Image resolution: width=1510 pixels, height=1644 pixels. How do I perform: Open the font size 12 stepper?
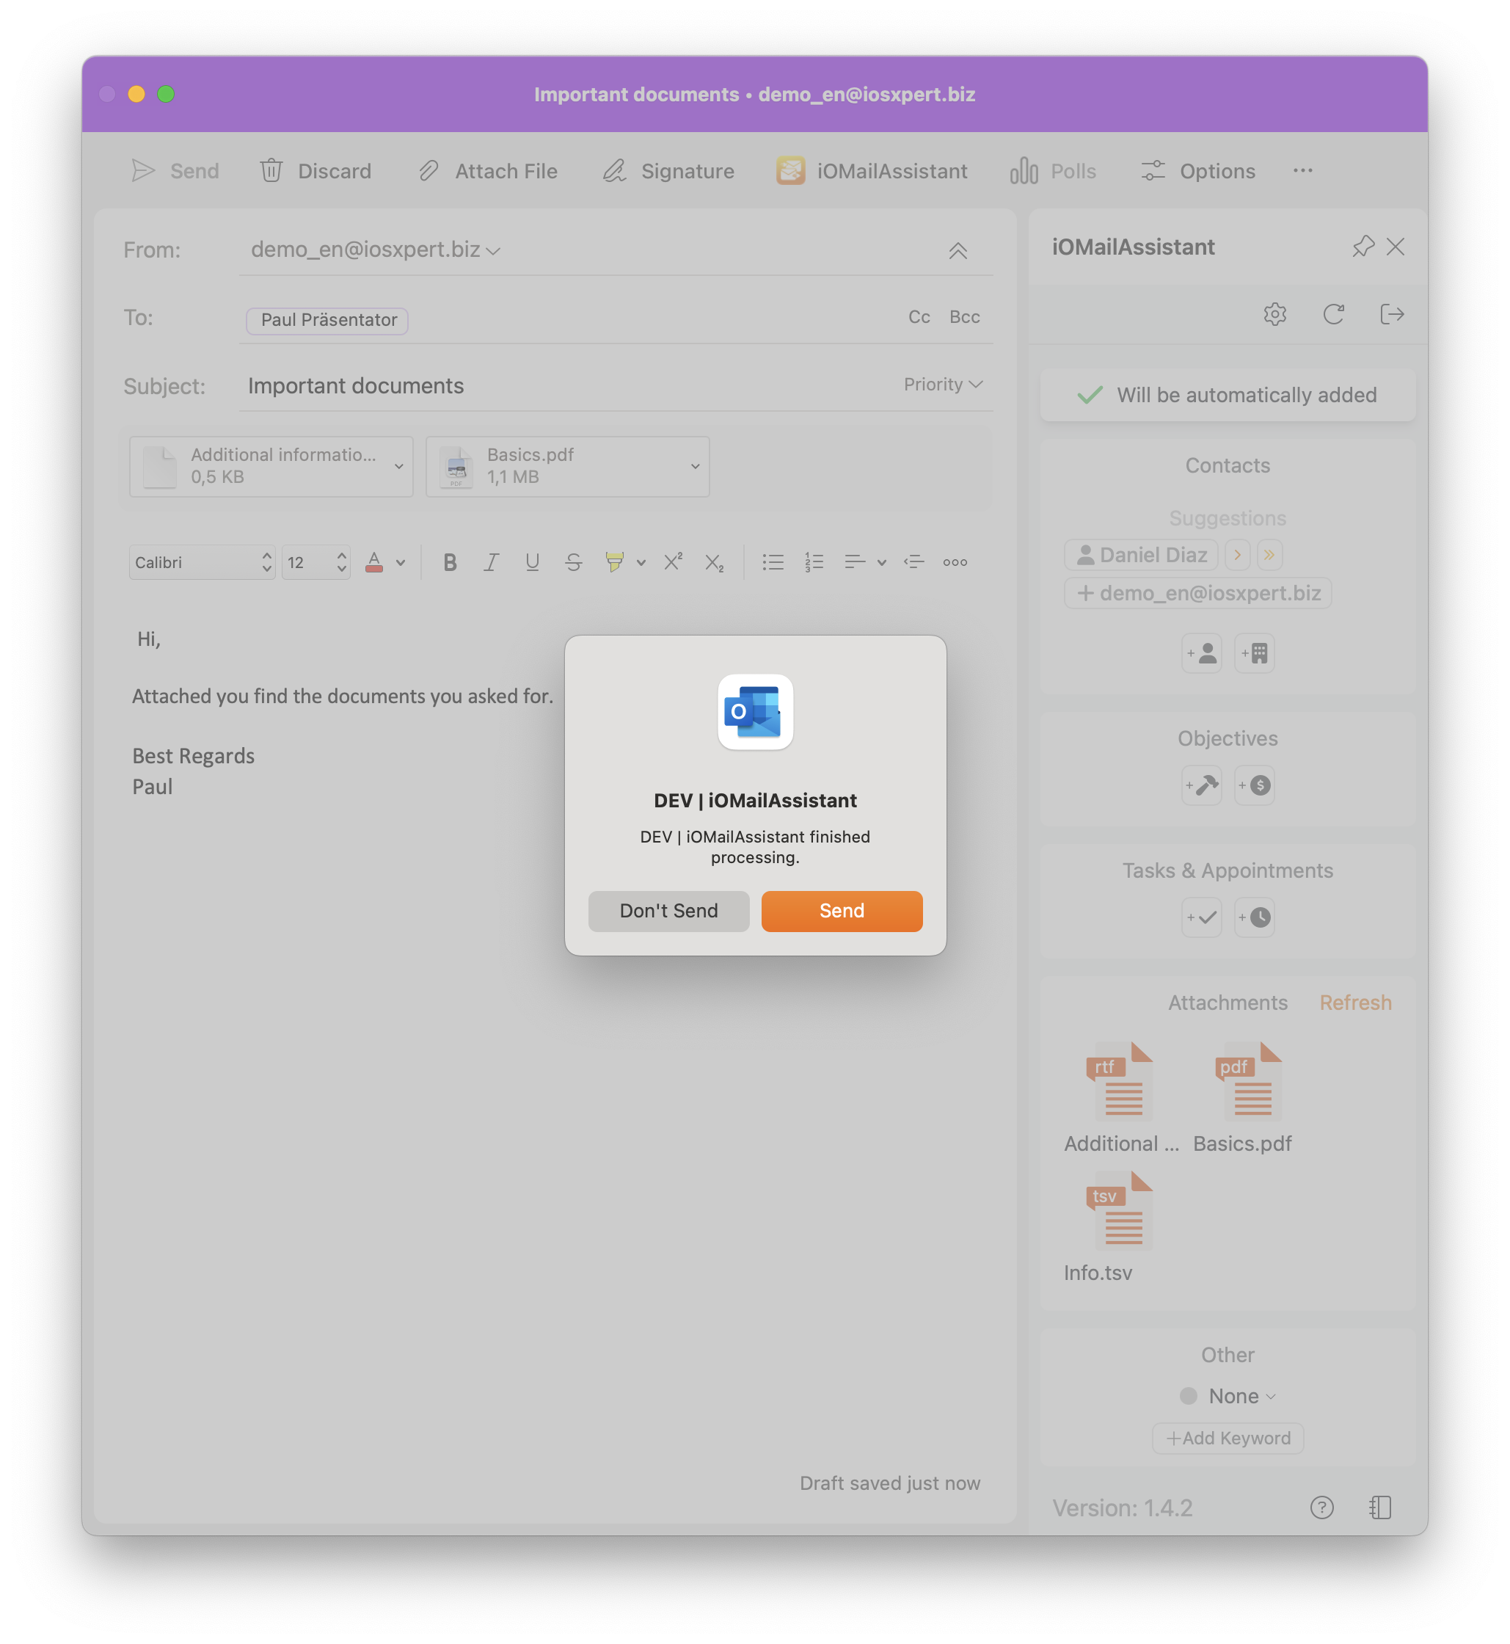pos(316,562)
